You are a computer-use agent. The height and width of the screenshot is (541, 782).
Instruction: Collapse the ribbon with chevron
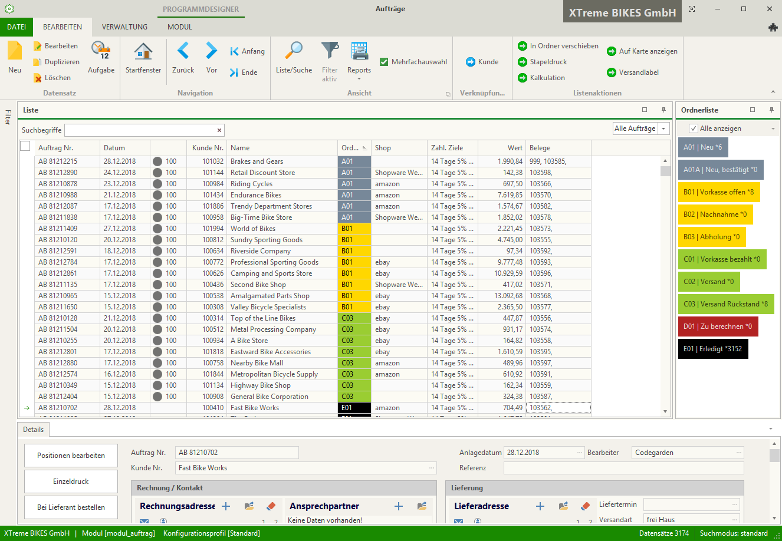(x=773, y=92)
